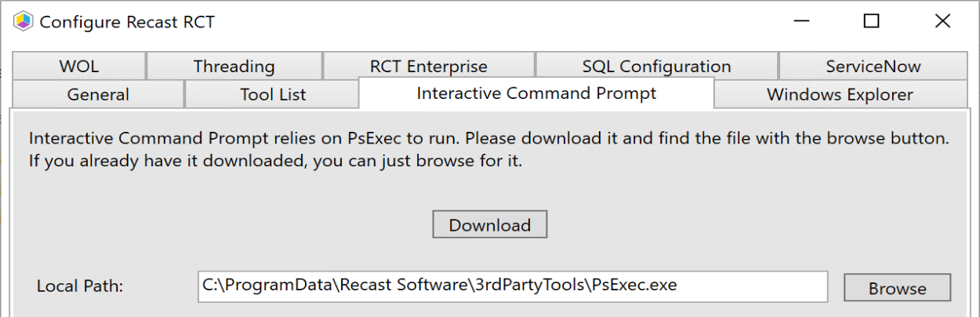Click the 'relies on PsExec to run' sentence

(x=489, y=140)
